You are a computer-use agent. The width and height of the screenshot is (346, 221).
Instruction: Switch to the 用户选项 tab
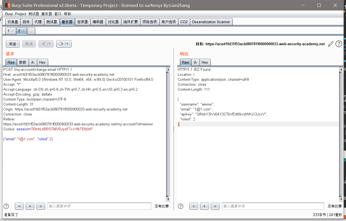169,22
